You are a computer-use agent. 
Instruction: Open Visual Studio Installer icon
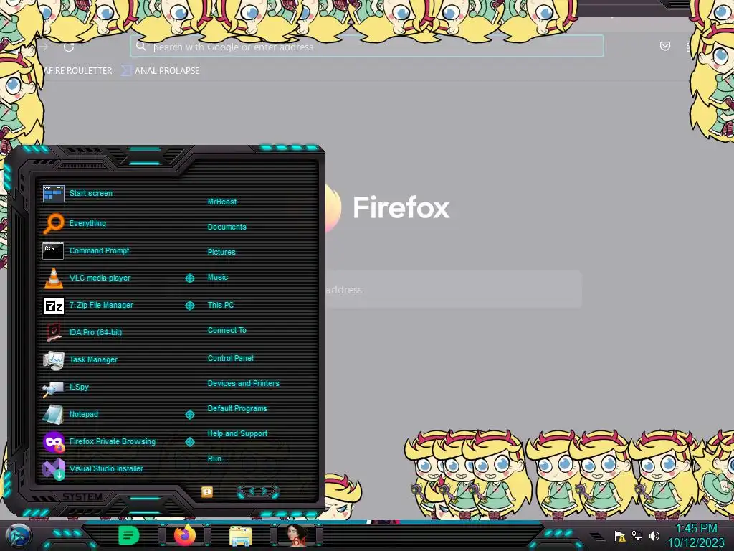click(x=53, y=469)
